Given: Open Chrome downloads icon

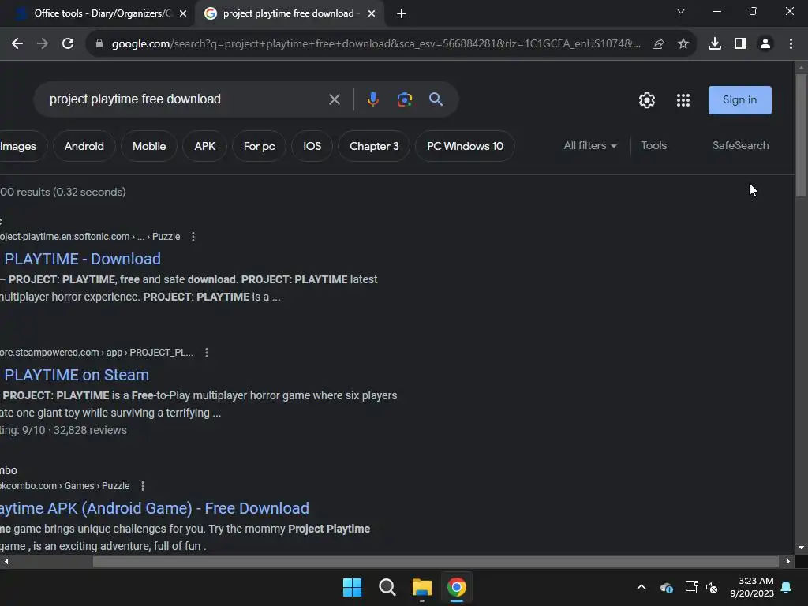Looking at the screenshot, I should pos(714,44).
